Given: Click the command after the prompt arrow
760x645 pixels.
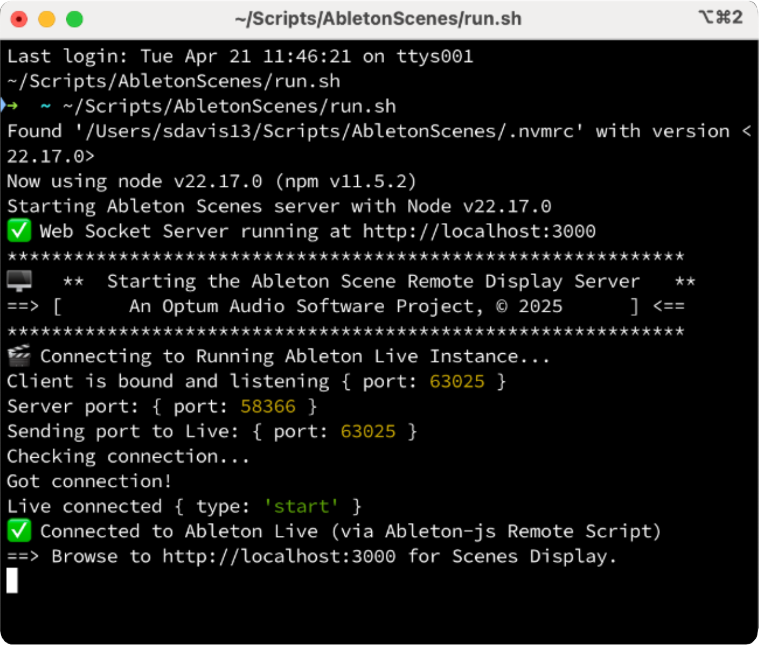Looking at the screenshot, I should [x=229, y=106].
